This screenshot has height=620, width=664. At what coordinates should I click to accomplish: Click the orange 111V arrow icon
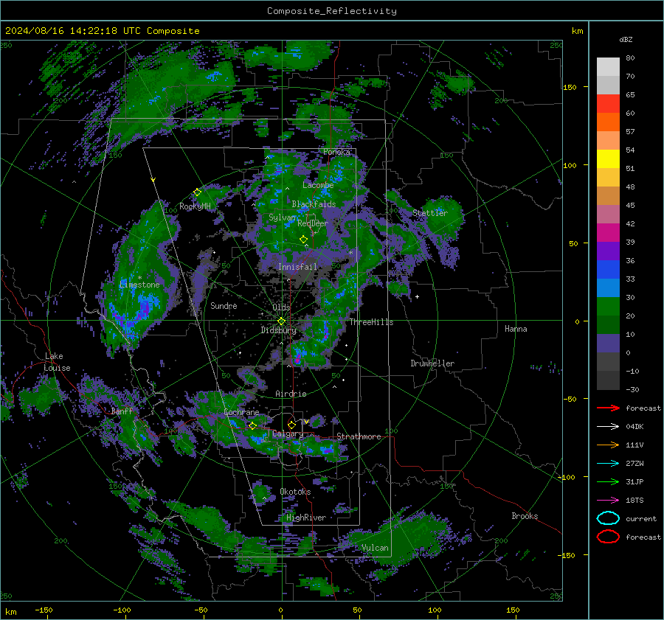pos(608,445)
